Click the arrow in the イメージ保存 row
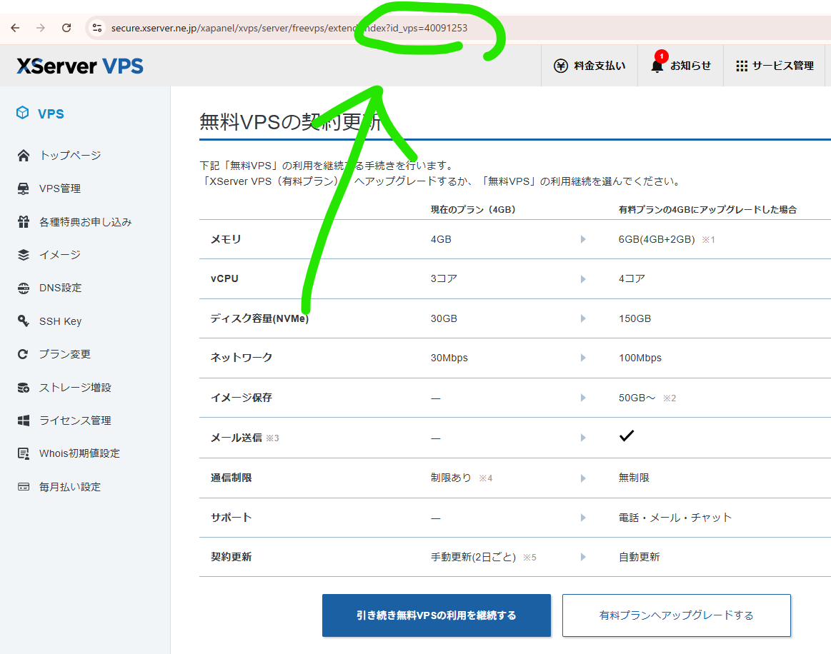 (583, 398)
